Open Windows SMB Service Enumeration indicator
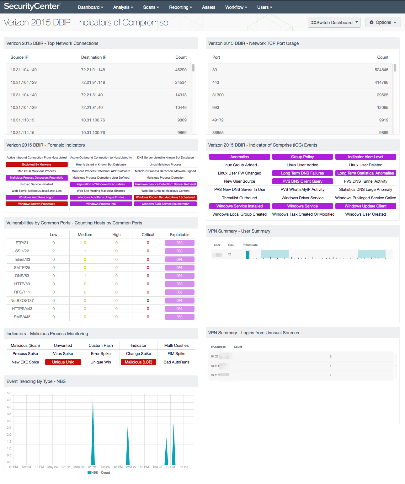The width and height of the screenshot is (405, 484). pyautogui.click(x=165, y=204)
